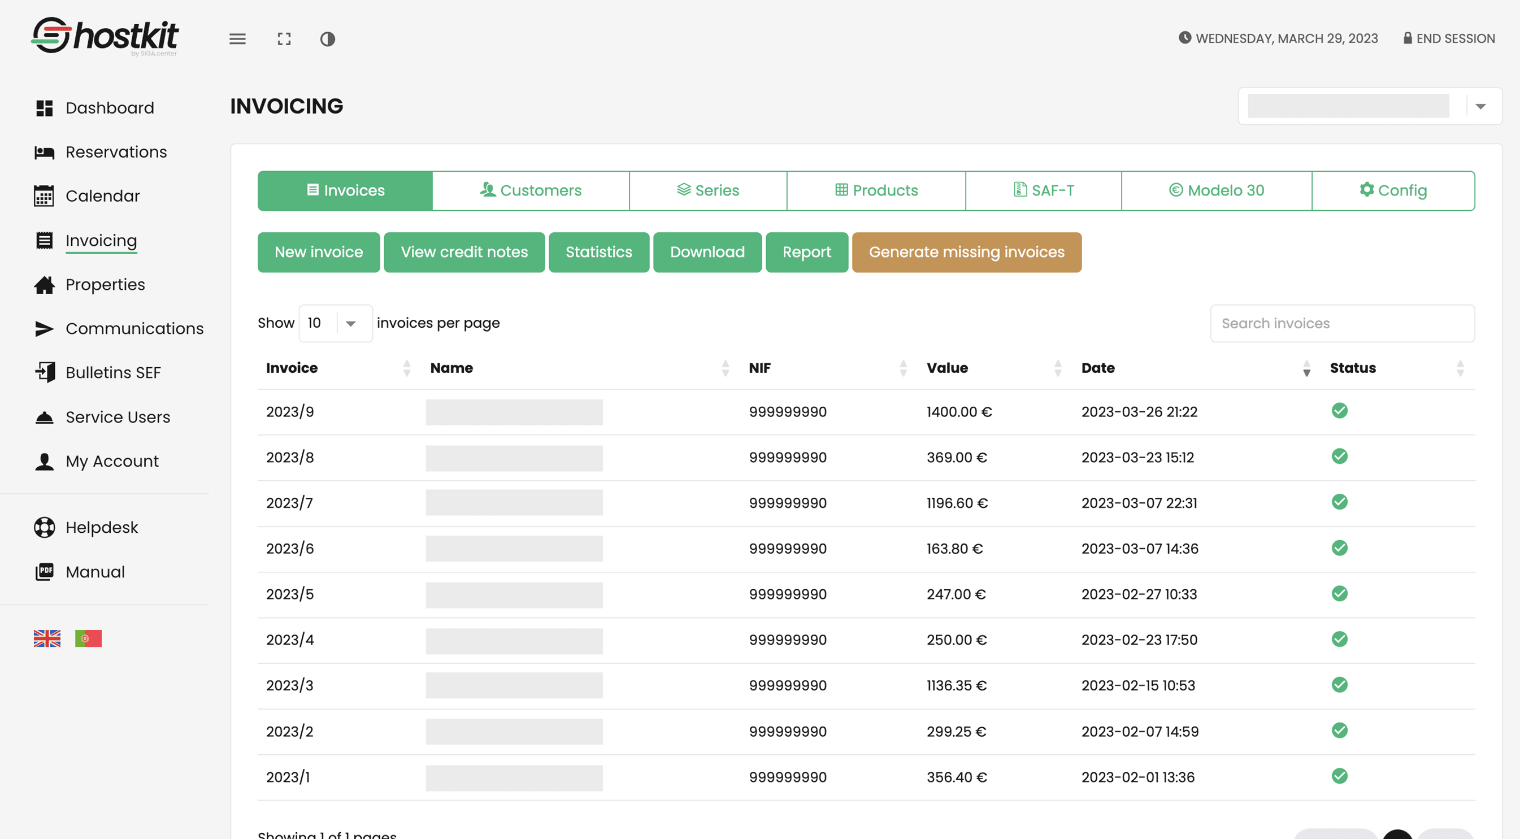Open the Helpdesk section
The height and width of the screenshot is (839, 1520).
102,527
